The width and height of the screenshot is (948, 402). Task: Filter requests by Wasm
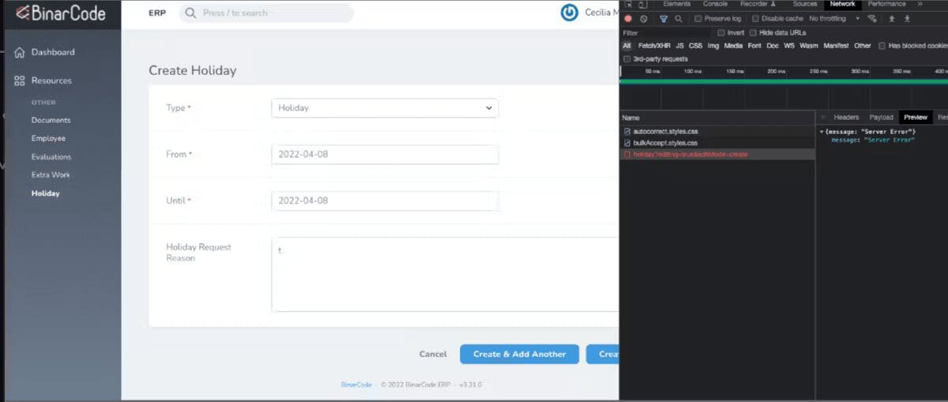(809, 46)
